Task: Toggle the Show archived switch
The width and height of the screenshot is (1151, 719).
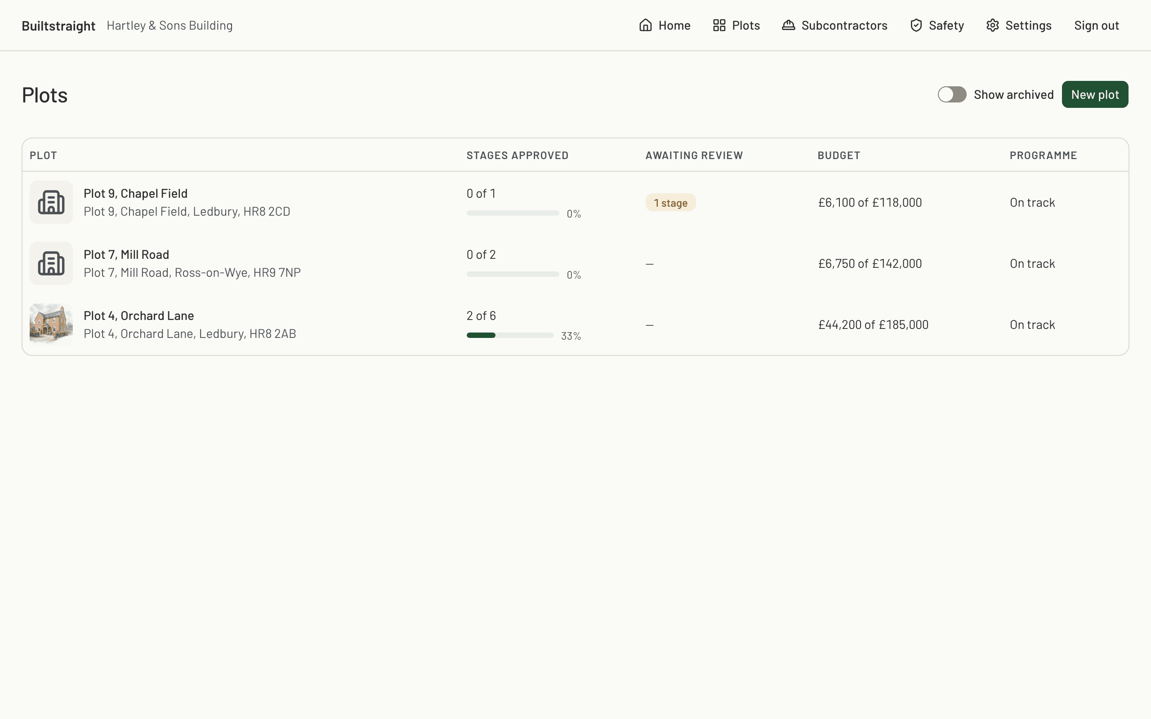Action: (x=952, y=95)
